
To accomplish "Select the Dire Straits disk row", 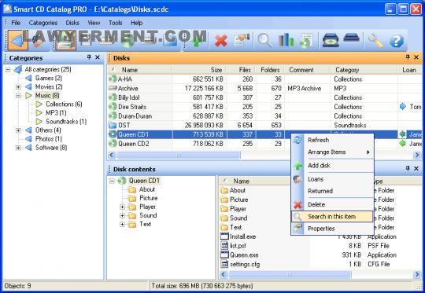I will 264,107.
